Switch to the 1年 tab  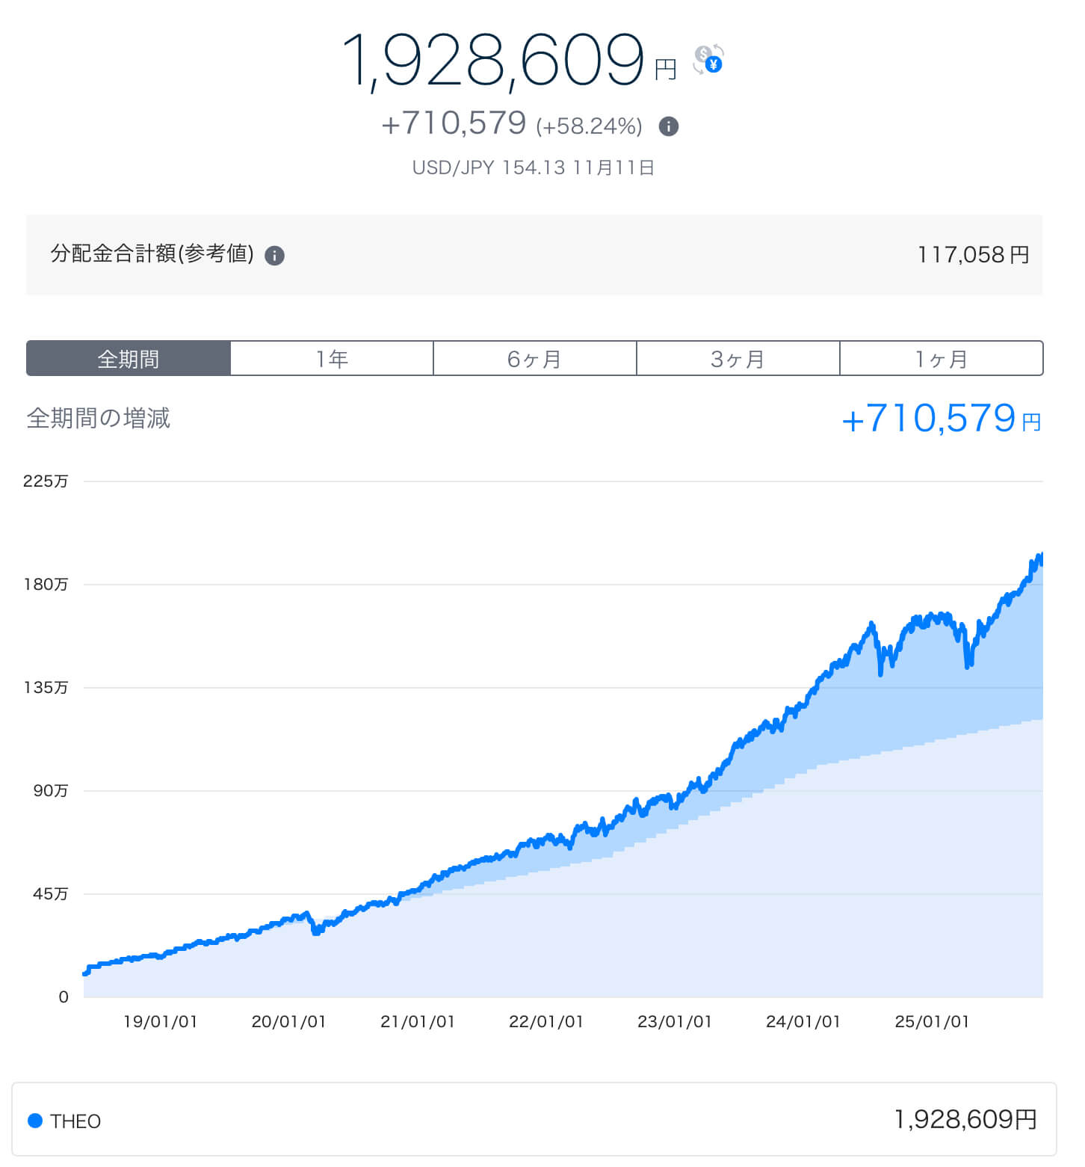[332, 359]
